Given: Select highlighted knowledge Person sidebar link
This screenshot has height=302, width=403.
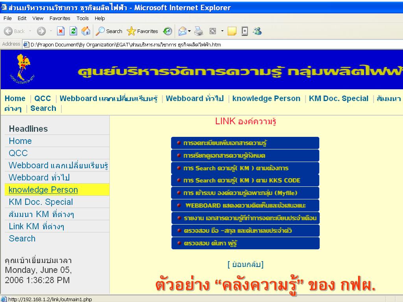Looking at the screenshot, I should pos(43,190).
